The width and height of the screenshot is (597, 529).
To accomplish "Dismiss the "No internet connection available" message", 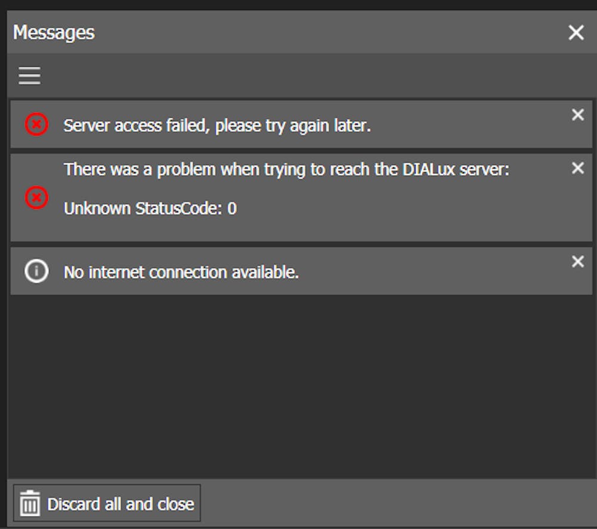I will (577, 261).
